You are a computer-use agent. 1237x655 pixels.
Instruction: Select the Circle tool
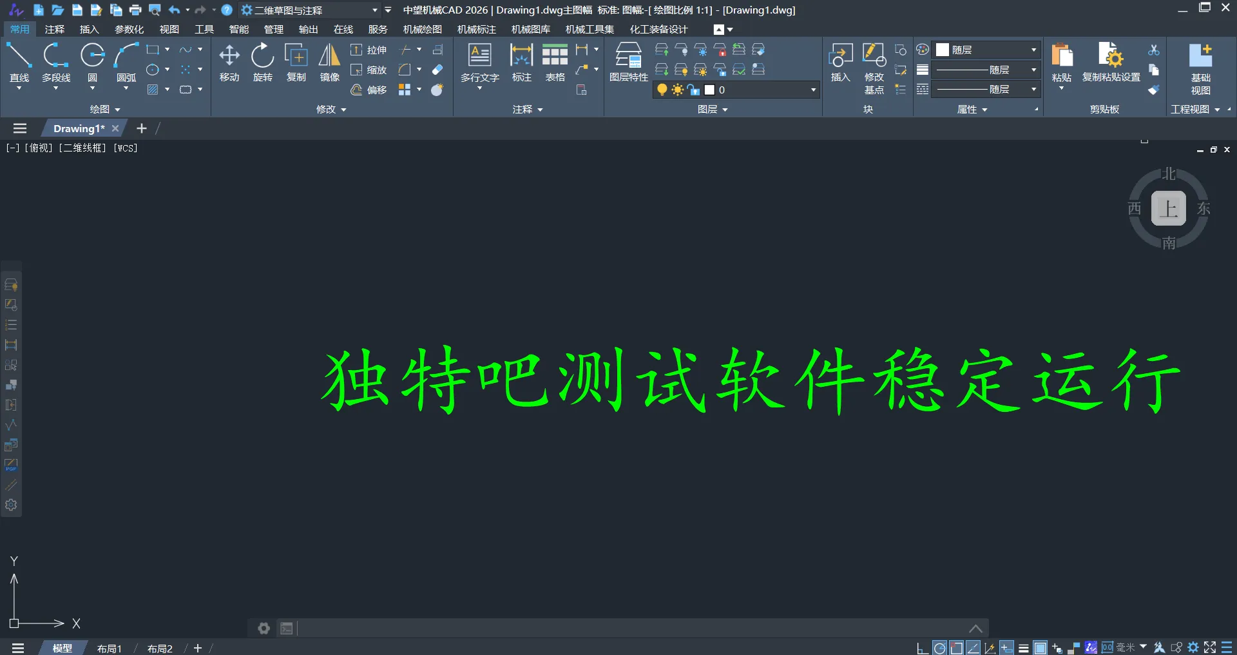(x=91, y=61)
